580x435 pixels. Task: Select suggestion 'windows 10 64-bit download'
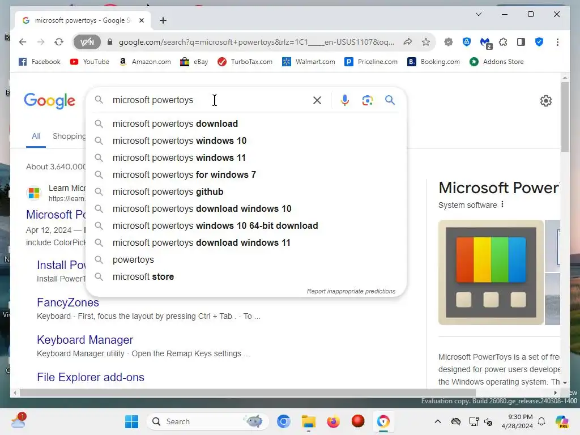(246, 226)
